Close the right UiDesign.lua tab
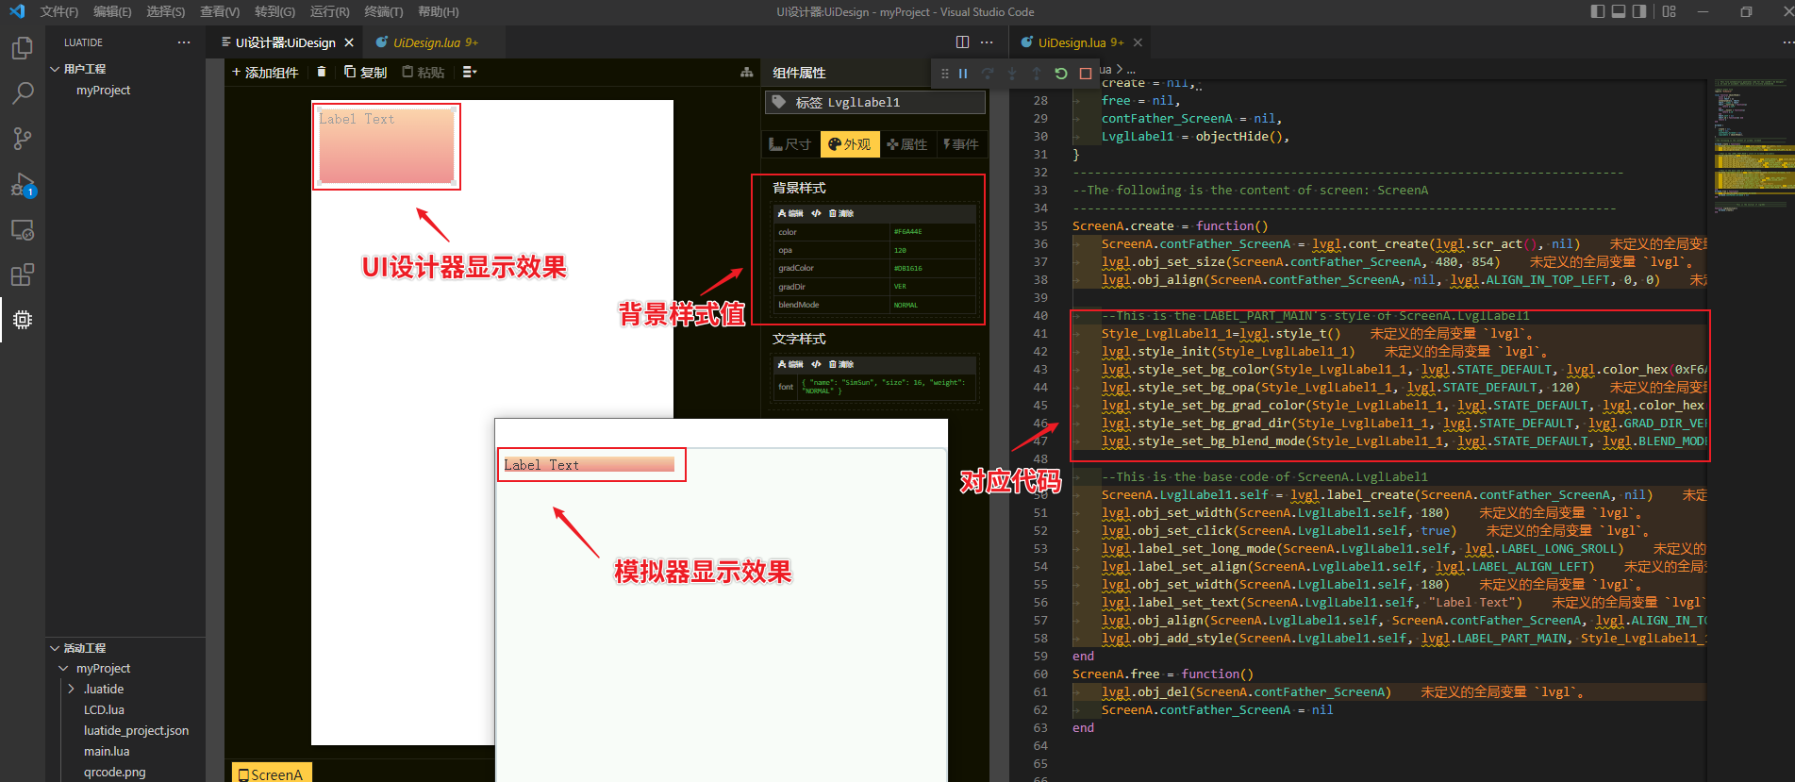The width and height of the screenshot is (1795, 782). click(x=1138, y=42)
